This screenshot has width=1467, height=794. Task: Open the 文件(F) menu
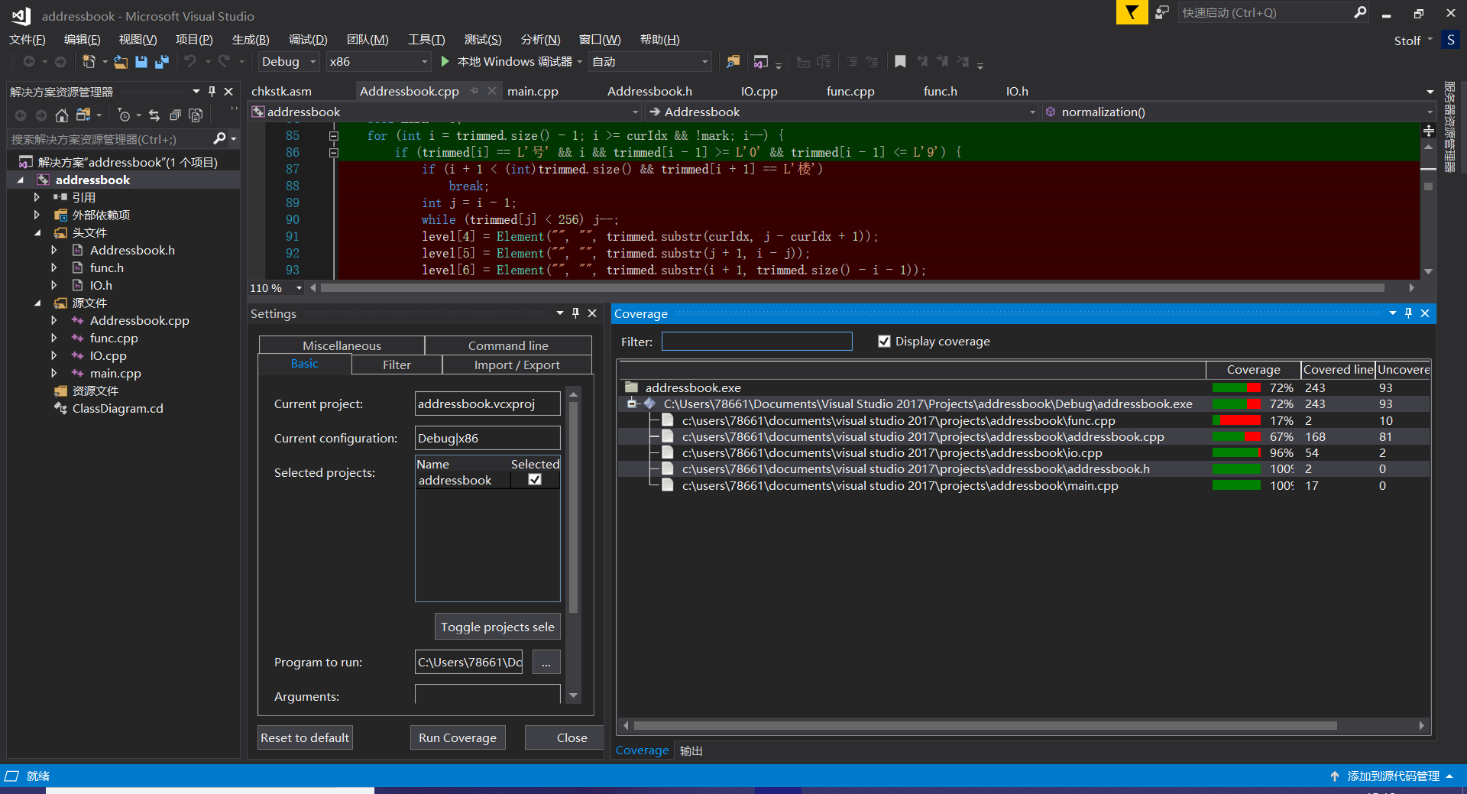28,40
